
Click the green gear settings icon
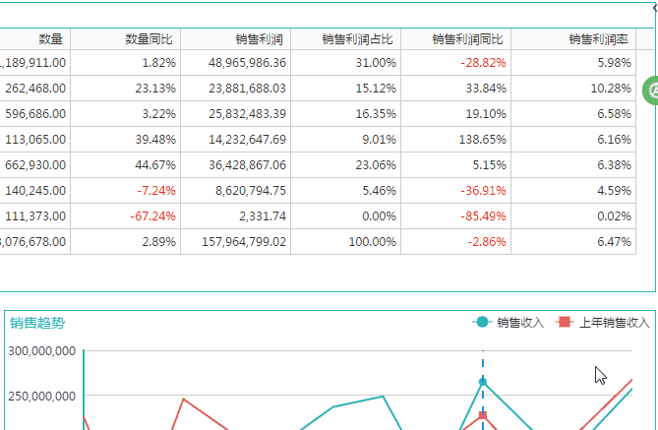coord(652,91)
